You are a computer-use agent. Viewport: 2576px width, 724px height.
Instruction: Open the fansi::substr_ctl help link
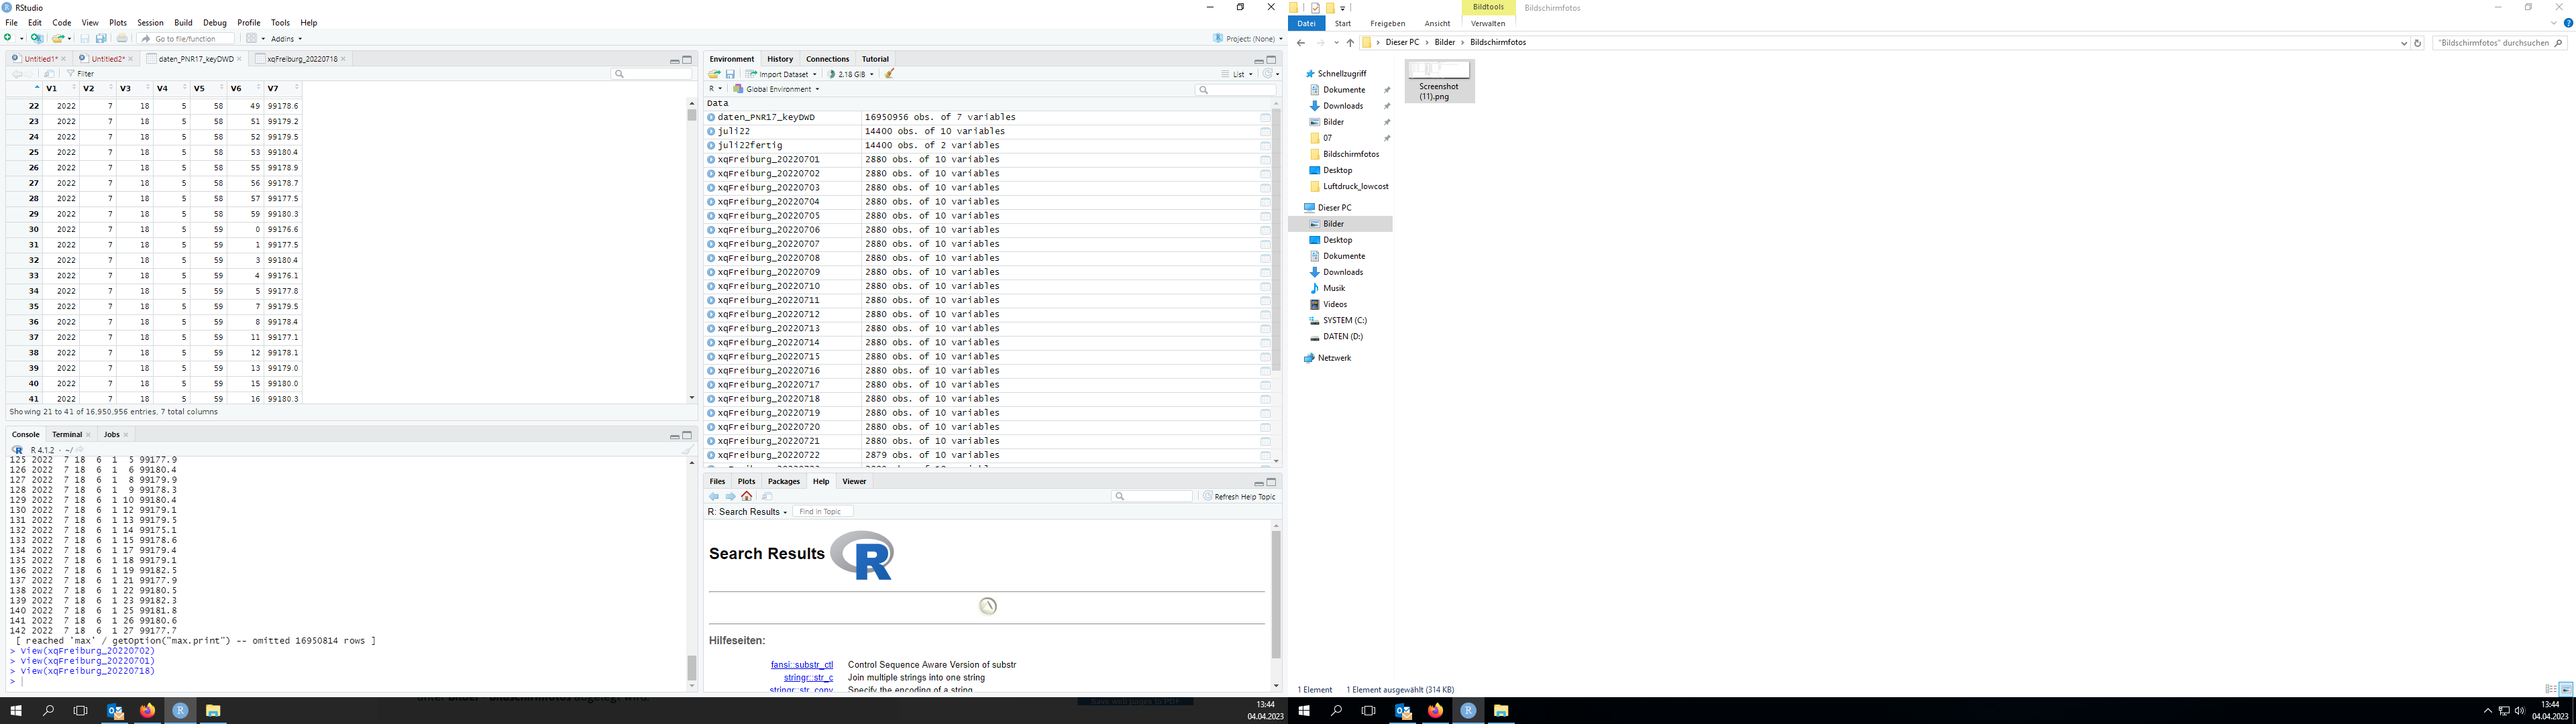(801, 665)
